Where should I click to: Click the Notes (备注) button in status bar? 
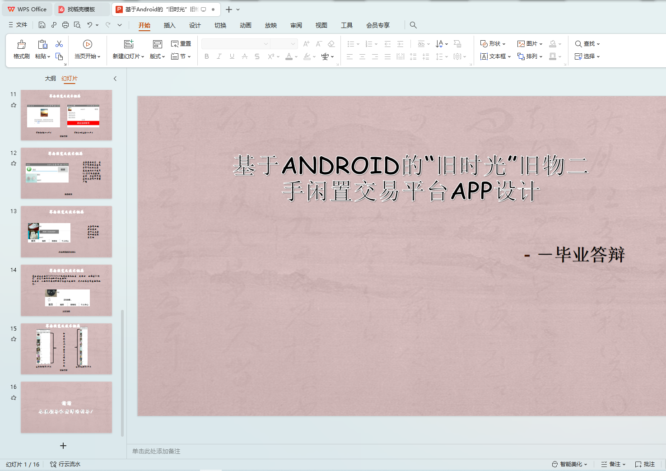613,464
